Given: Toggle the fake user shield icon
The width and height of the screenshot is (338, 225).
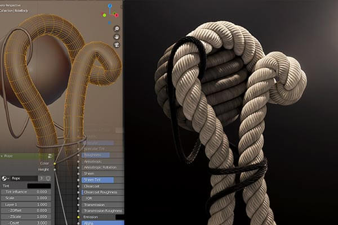Looking at the screenshot, I should pos(48,178).
